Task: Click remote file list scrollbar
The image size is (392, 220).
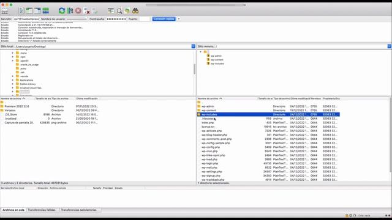Action: tap(390, 134)
